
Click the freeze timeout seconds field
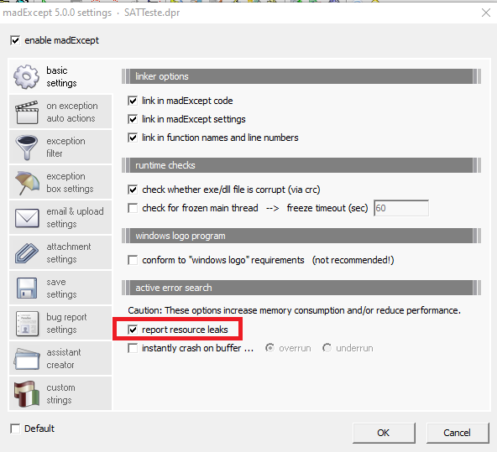pyautogui.click(x=401, y=208)
